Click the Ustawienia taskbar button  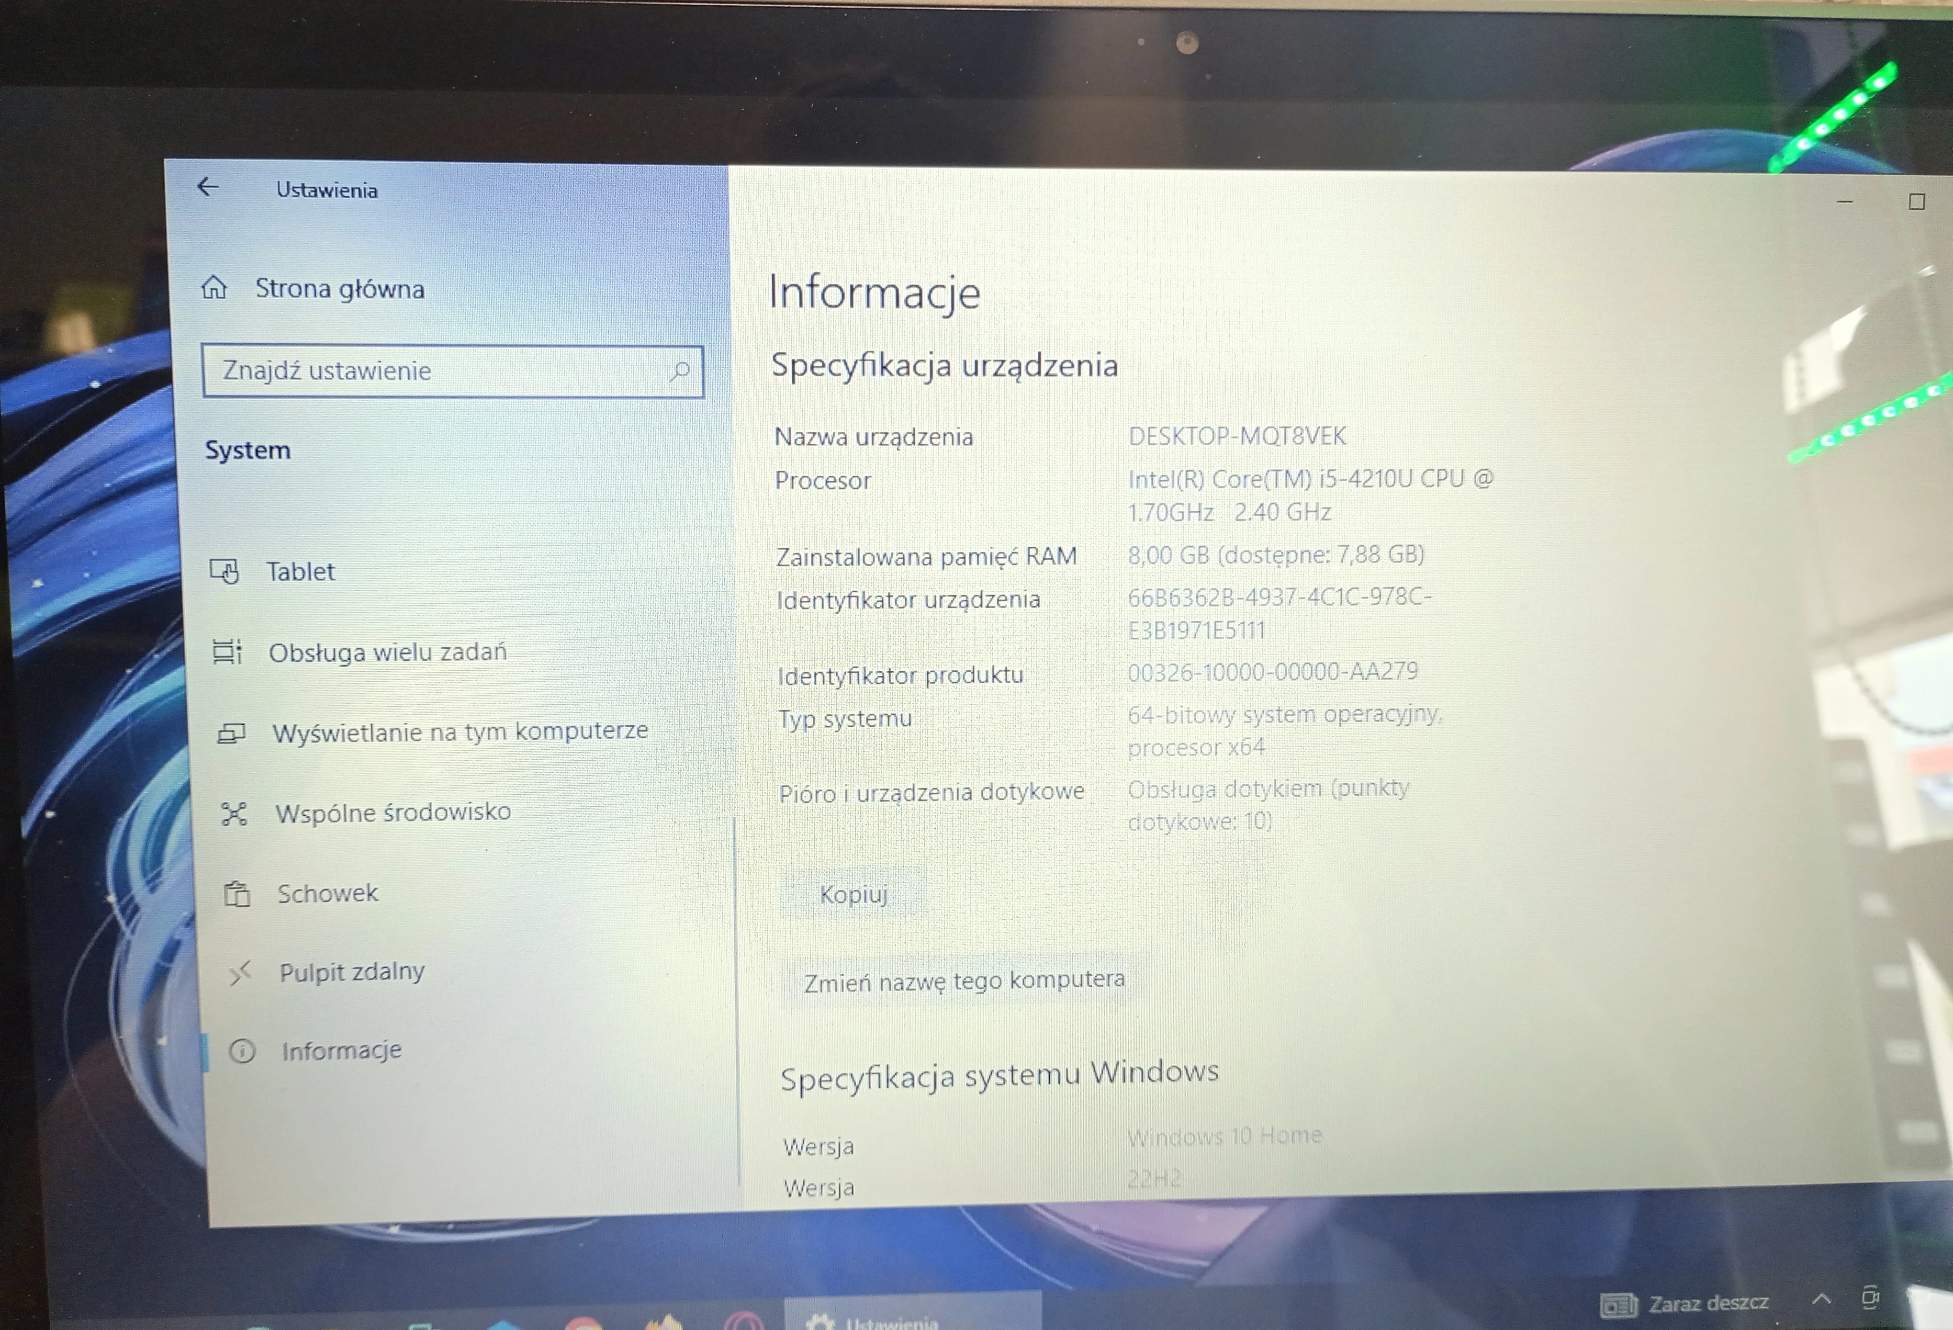coord(913,1311)
